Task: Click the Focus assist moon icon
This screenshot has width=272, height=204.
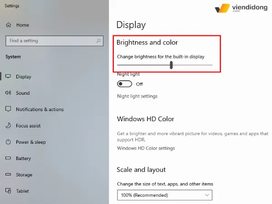Action: coord(8,126)
